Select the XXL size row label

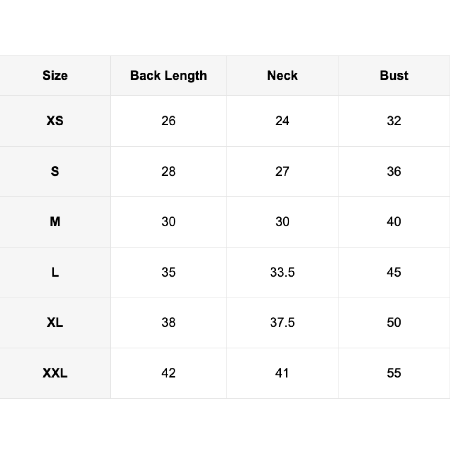[x=55, y=373]
